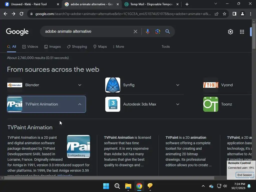Switch to Shopping results

point(77,47)
